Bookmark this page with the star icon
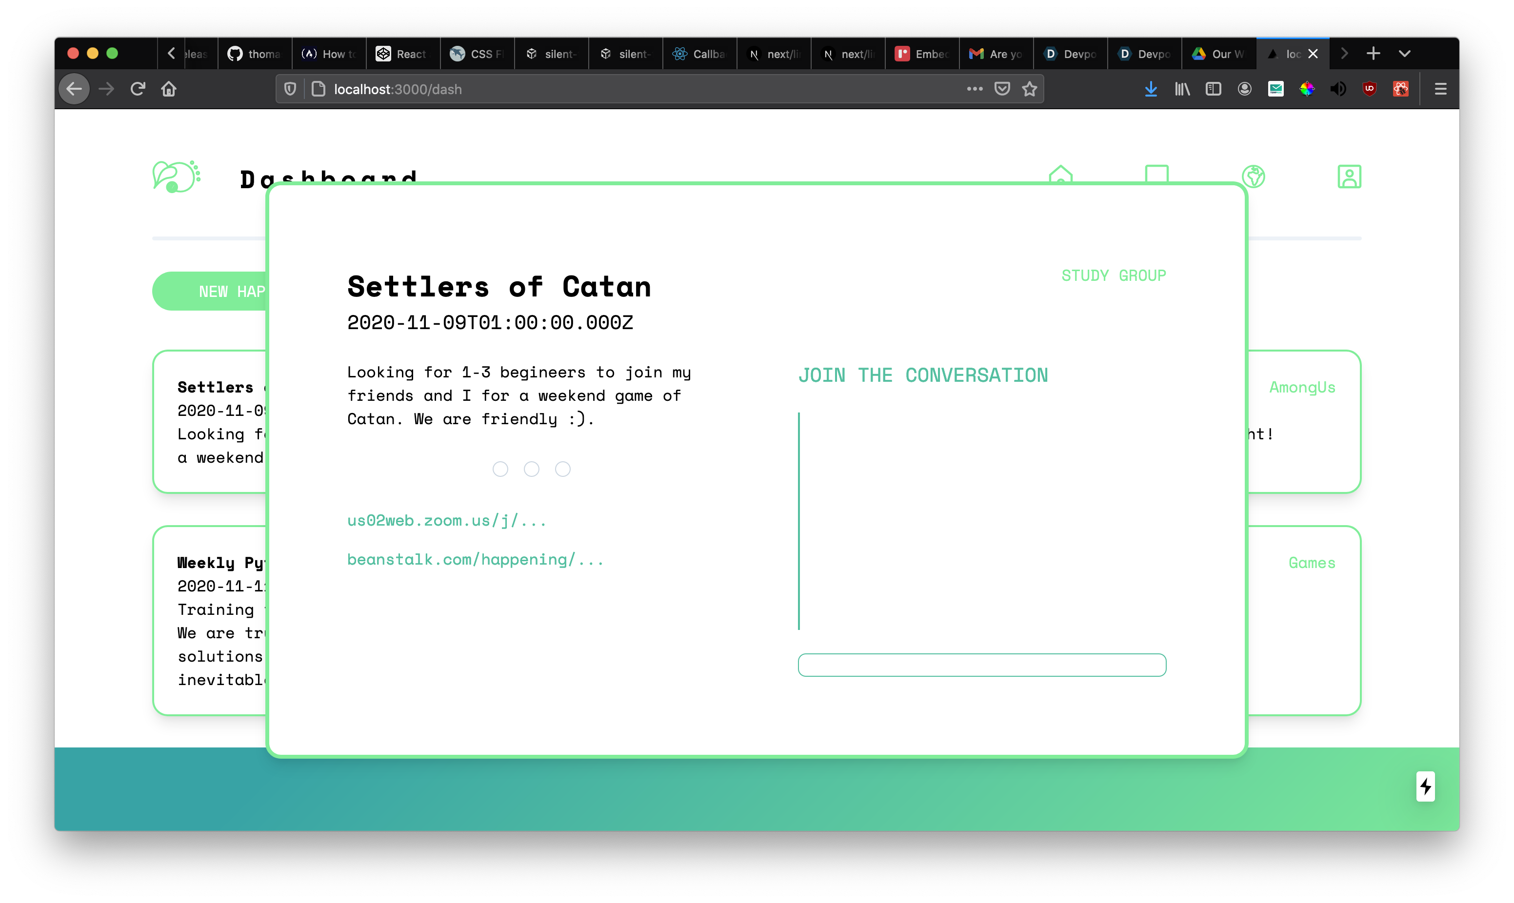Screen dimensions: 1514x903 coord(1029,89)
